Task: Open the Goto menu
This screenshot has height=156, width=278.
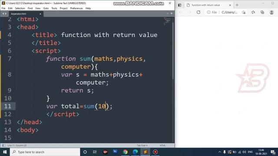Action: [x=46, y=8]
